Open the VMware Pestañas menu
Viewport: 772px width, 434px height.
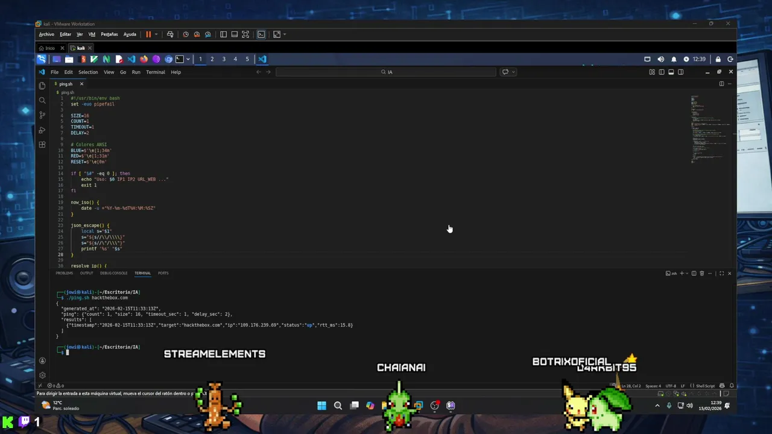coord(109,34)
